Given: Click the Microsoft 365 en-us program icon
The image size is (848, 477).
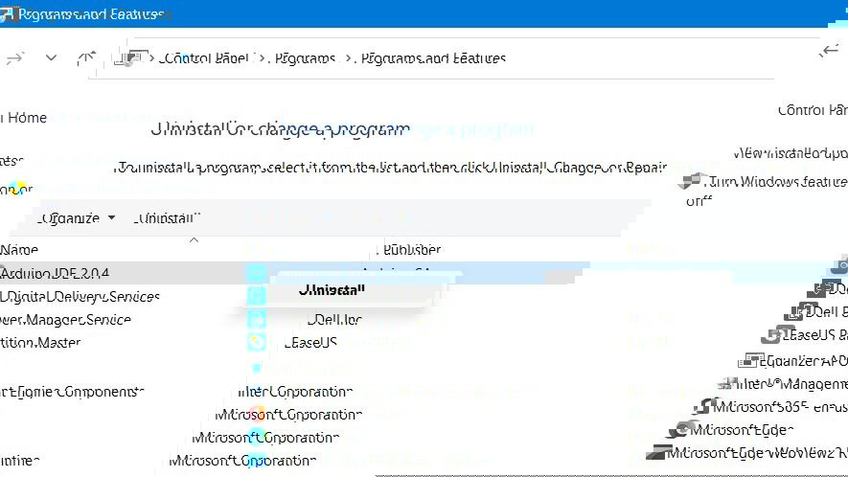Looking at the screenshot, I should pos(705,405).
